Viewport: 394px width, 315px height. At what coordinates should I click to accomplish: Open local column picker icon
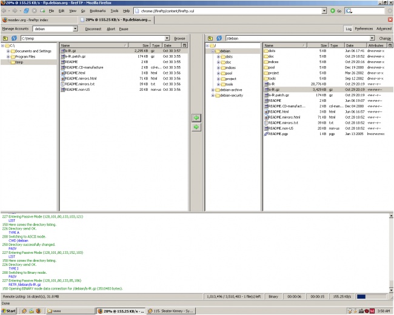tap(185, 45)
